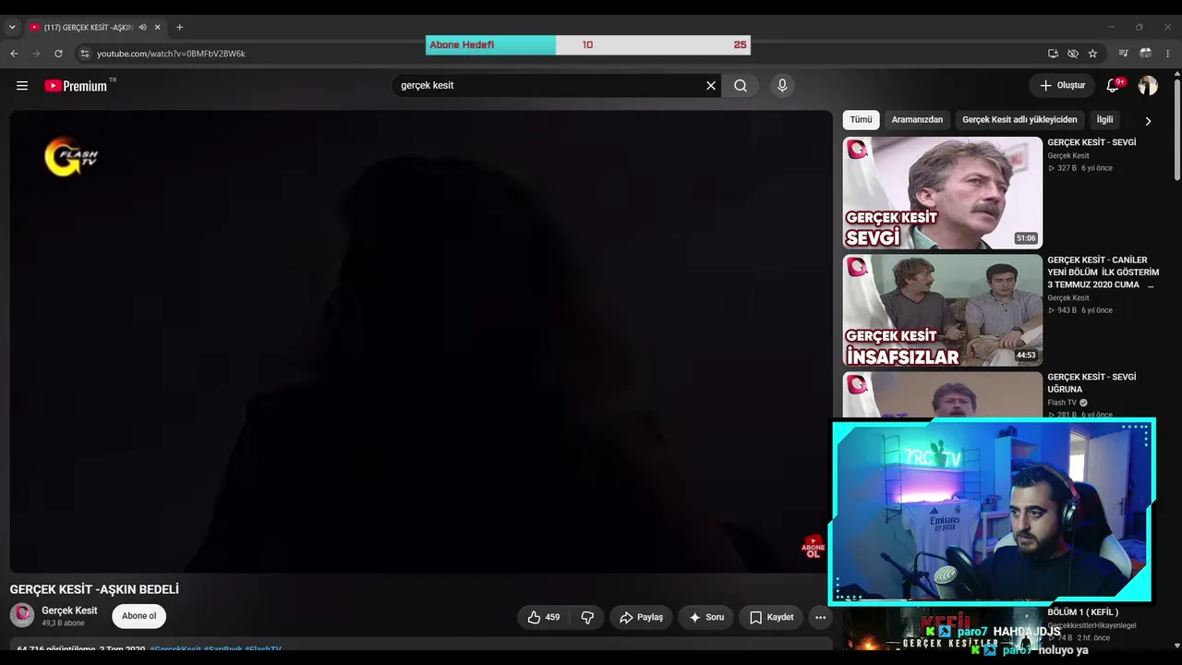Viewport: 1182px width, 665px height.
Task: Start voice search with the microphone
Action: pyautogui.click(x=782, y=86)
